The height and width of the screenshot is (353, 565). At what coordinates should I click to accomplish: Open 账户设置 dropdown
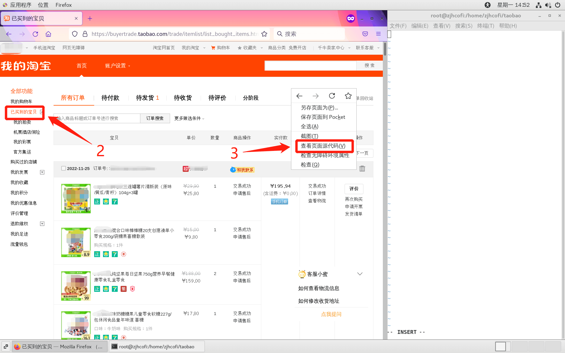(117, 66)
